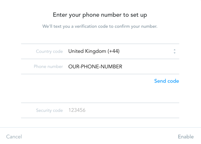Click the heading 'Enter your phone number to set up'

[x=100, y=15]
